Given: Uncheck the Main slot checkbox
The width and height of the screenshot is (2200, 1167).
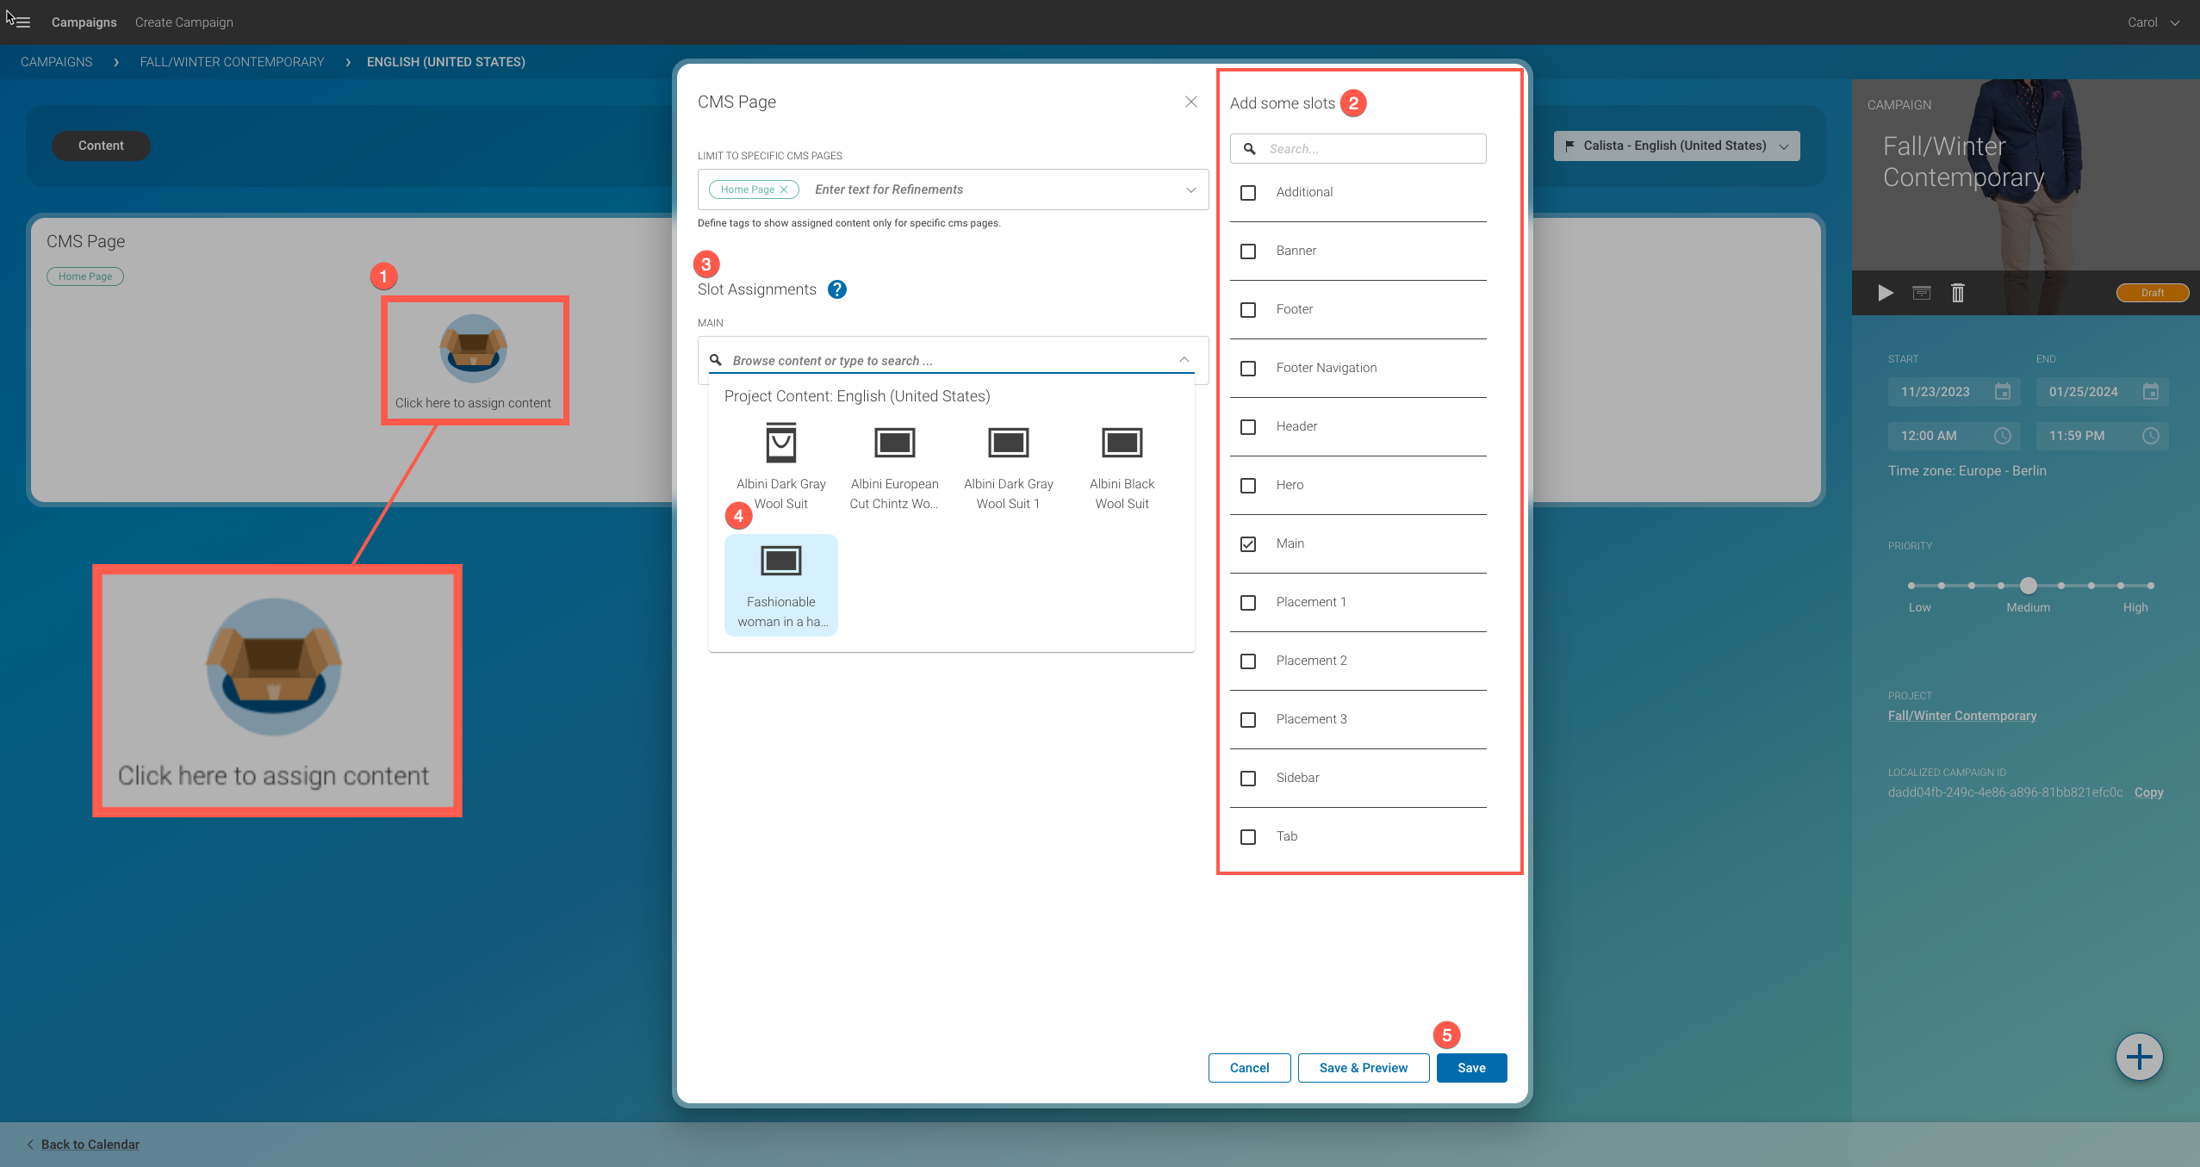Looking at the screenshot, I should [1248, 544].
